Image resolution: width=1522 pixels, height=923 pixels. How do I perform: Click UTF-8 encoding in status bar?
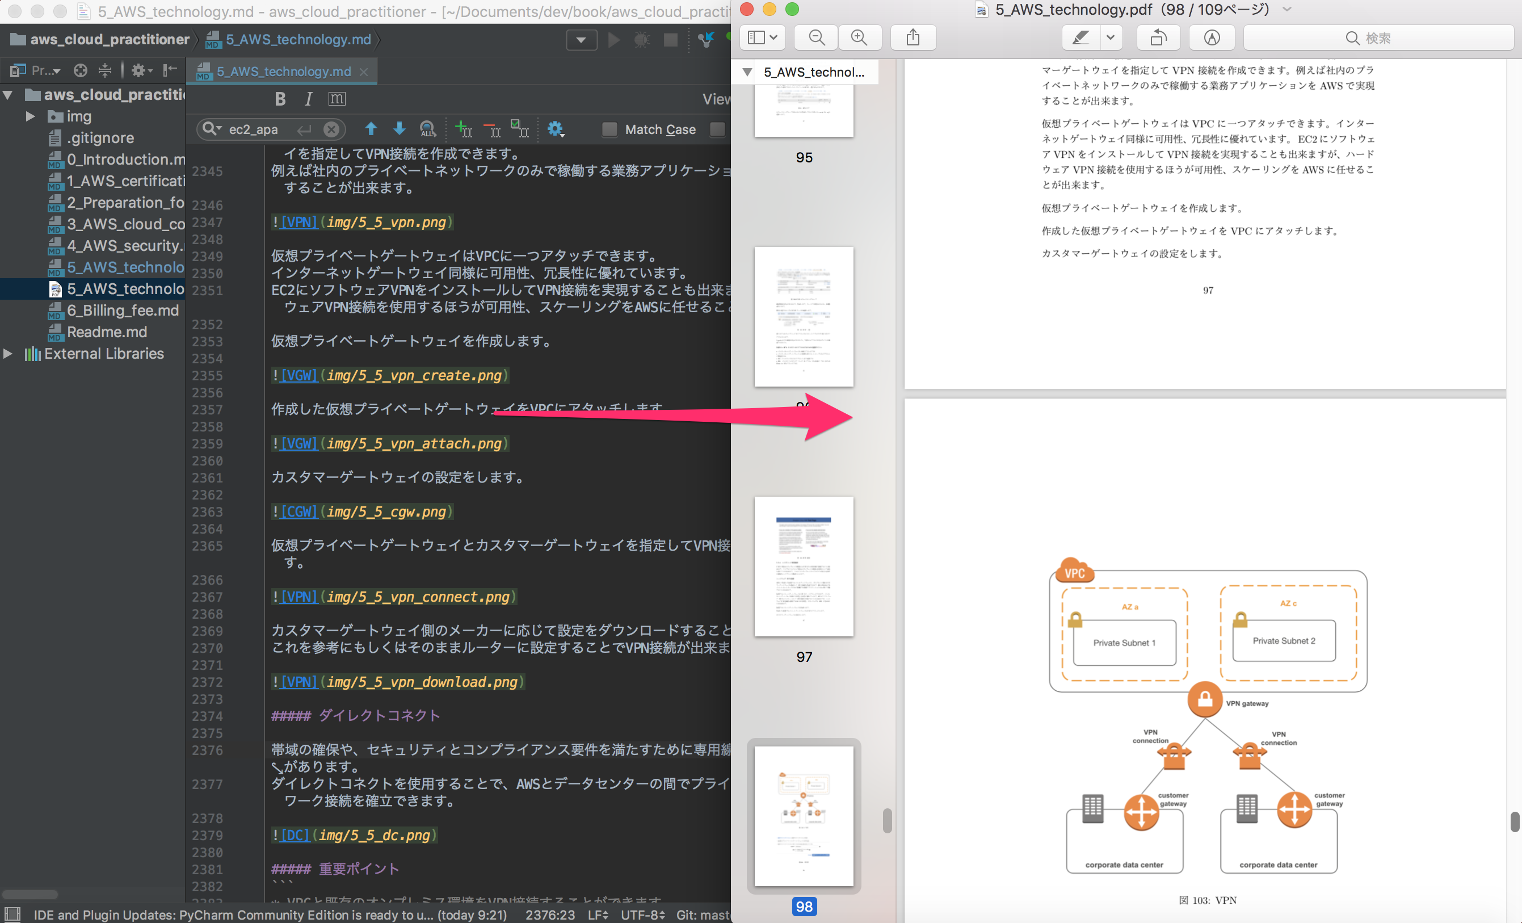(643, 914)
